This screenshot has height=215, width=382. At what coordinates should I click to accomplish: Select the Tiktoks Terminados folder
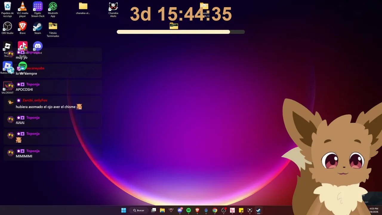coord(53,30)
